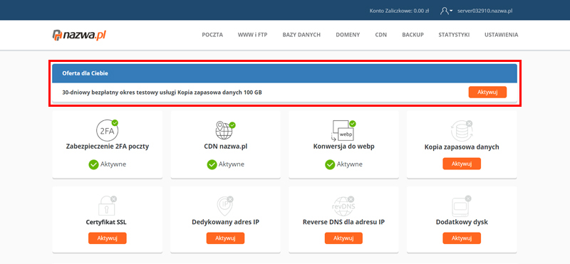The image size is (570, 264).
Task: Click green check next to CDN Aktywne
Action: (212, 164)
